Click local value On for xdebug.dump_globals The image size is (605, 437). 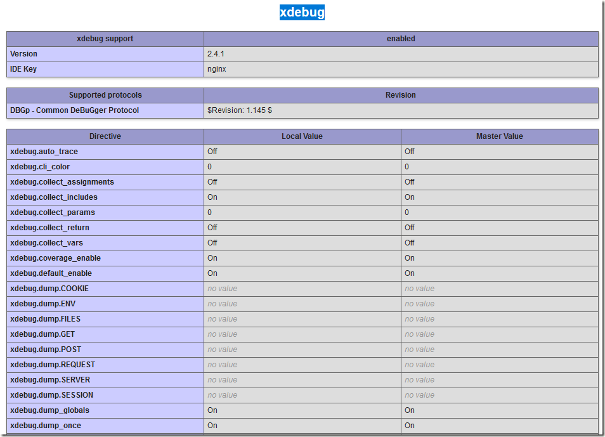[x=212, y=410]
